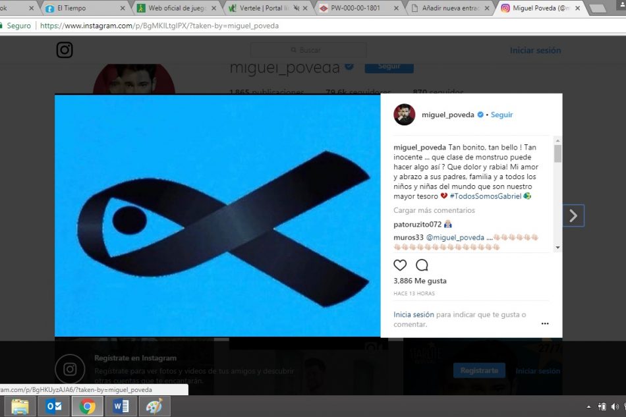Like the post with the heart icon
The height and width of the screenshot is (417, 626).
click(400, 265)
